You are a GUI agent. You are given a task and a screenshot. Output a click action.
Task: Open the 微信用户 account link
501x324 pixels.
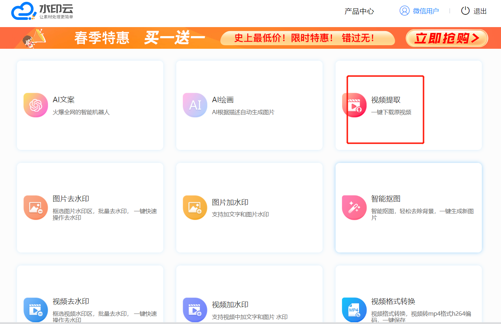click(426, 11)
